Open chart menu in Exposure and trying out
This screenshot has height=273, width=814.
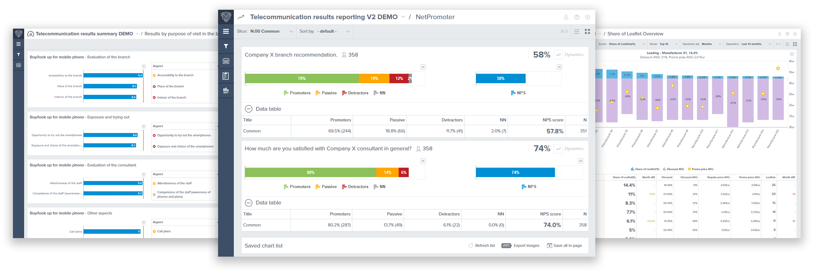click(144, 126)
